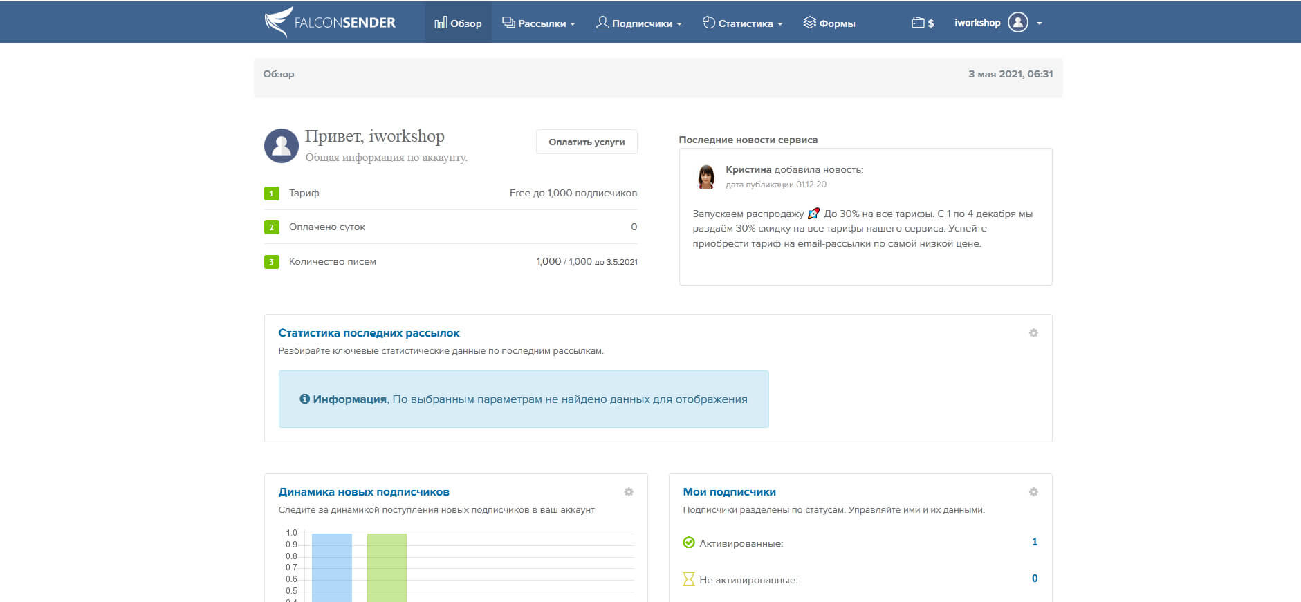Open the Формы menu item

[829, 23]
